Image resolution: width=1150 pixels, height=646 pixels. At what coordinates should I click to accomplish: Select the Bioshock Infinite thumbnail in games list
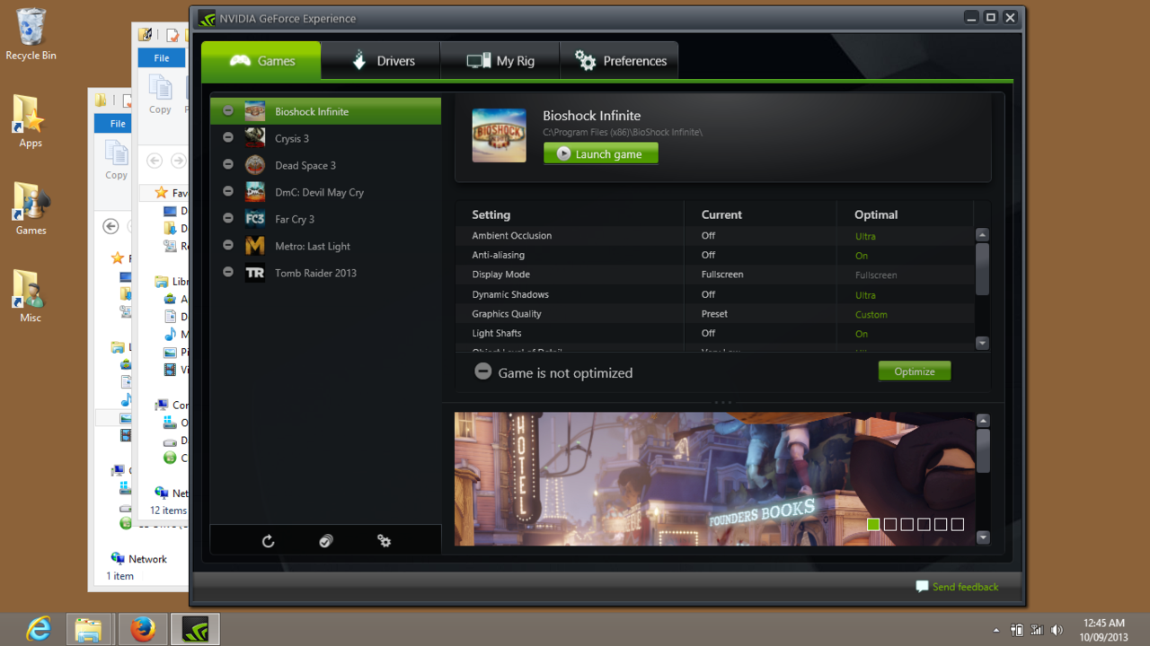coord(255,111)
